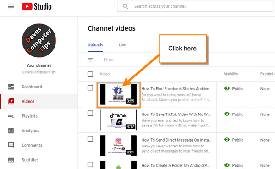Click the Subtitles sidebar icon
This screenshot has height=169, width=275.
(x=11, y=160)
